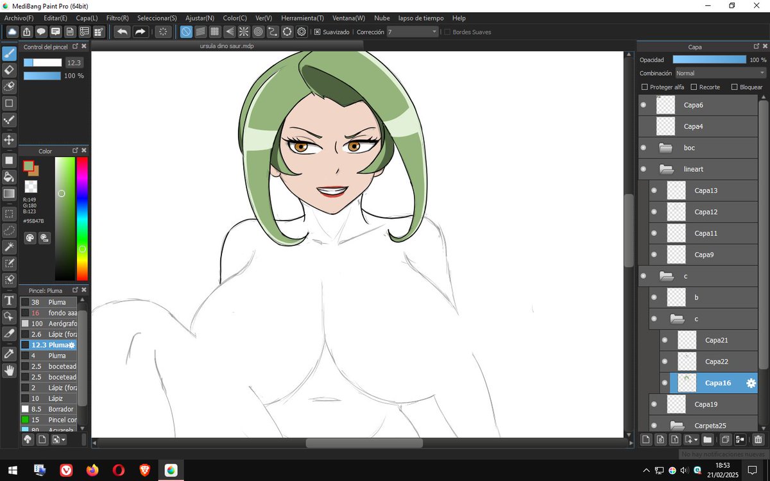The height and width of the screenshot is (481, 770).
Task: Check the Bloquear option
Action: point(735,87)
